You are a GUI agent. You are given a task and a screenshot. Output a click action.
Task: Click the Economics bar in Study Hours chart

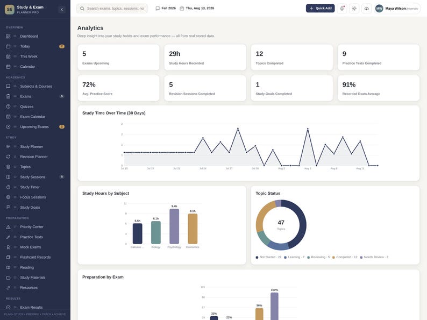tap(193, 229)
